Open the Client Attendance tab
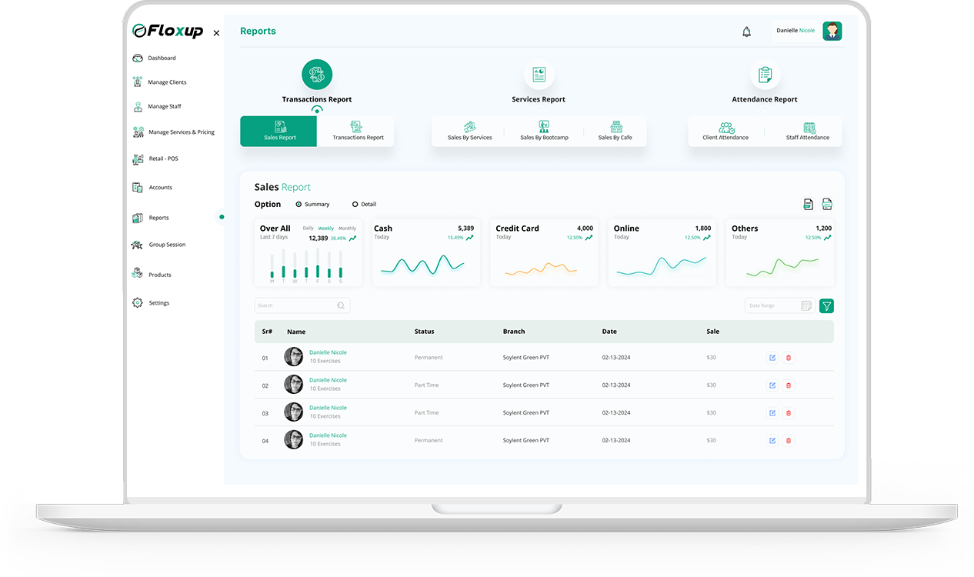This screenshot has height=577, width=974. [x=725, y=132]
